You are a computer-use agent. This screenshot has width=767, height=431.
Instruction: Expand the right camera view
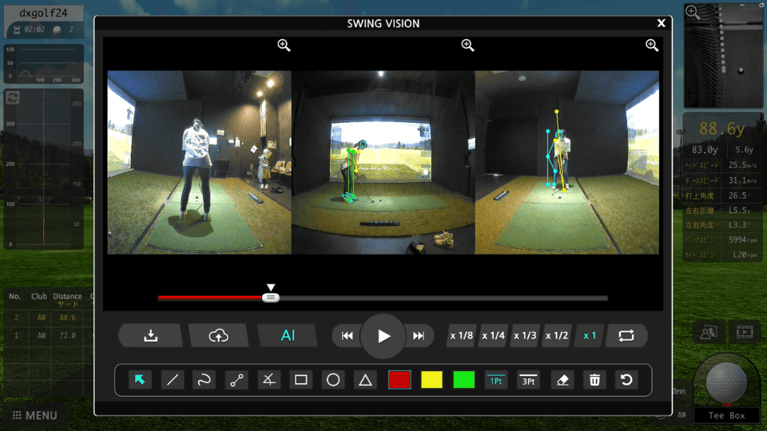tap(652, 45)
